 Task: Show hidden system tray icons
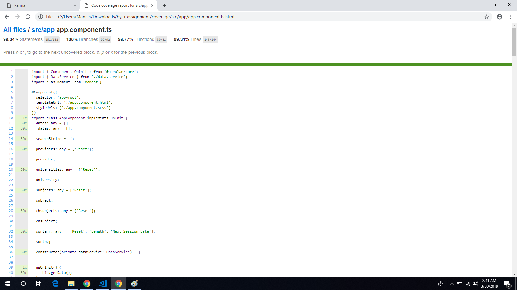452,284
